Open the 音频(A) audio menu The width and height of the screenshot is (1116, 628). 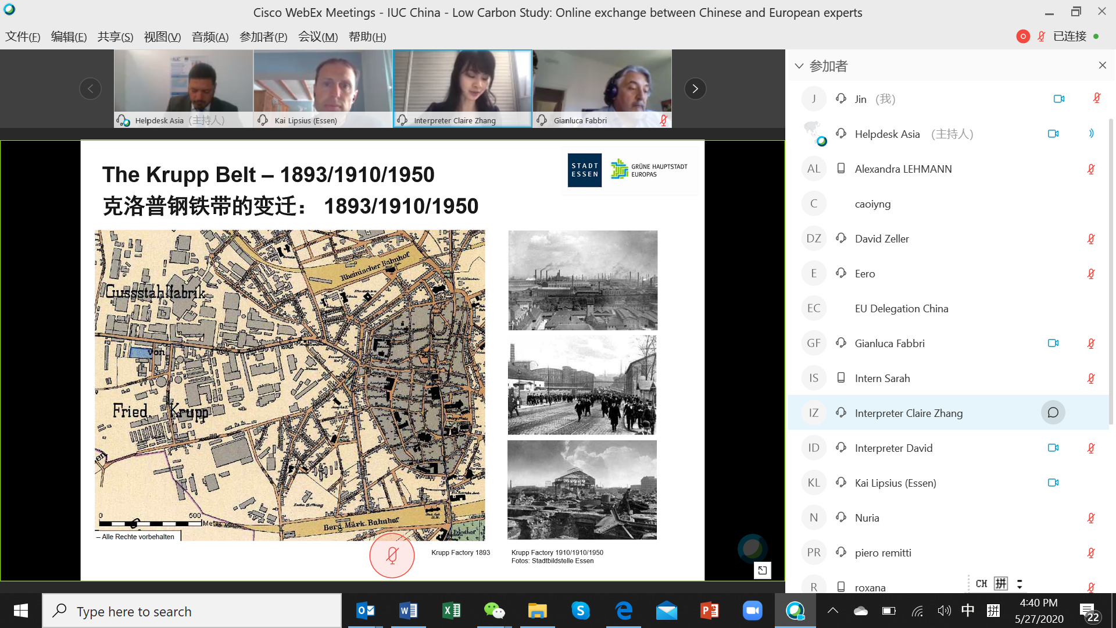click(x=210, y=37)
